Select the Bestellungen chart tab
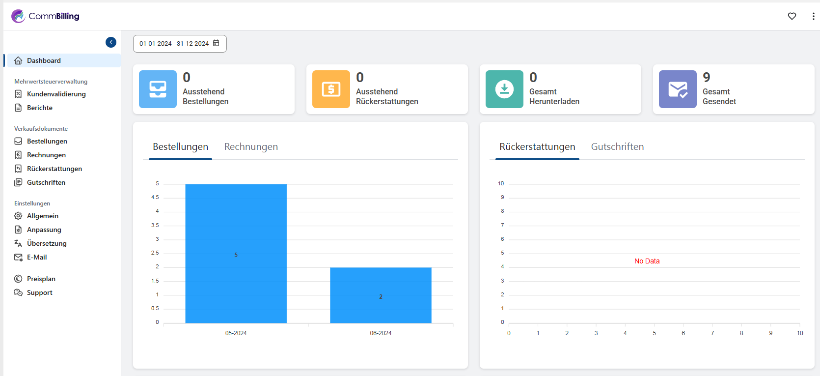This screenshot has height=376, width=820. [180, 147]
